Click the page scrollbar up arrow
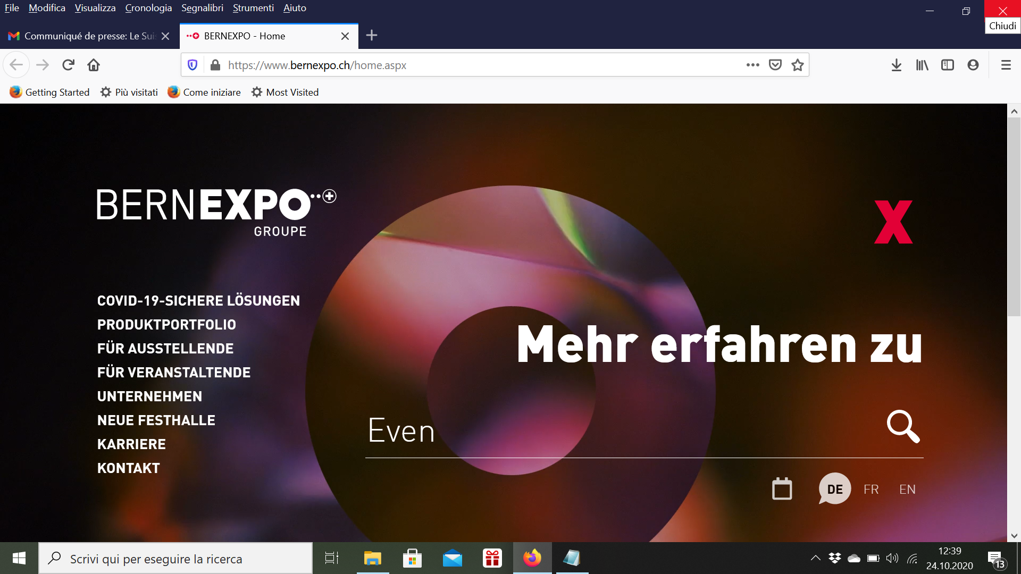The image size is (1021, 574). (x=1014, y=111)
